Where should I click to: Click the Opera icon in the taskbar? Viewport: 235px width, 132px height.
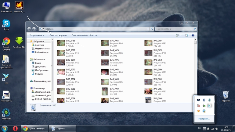point(15,129)
